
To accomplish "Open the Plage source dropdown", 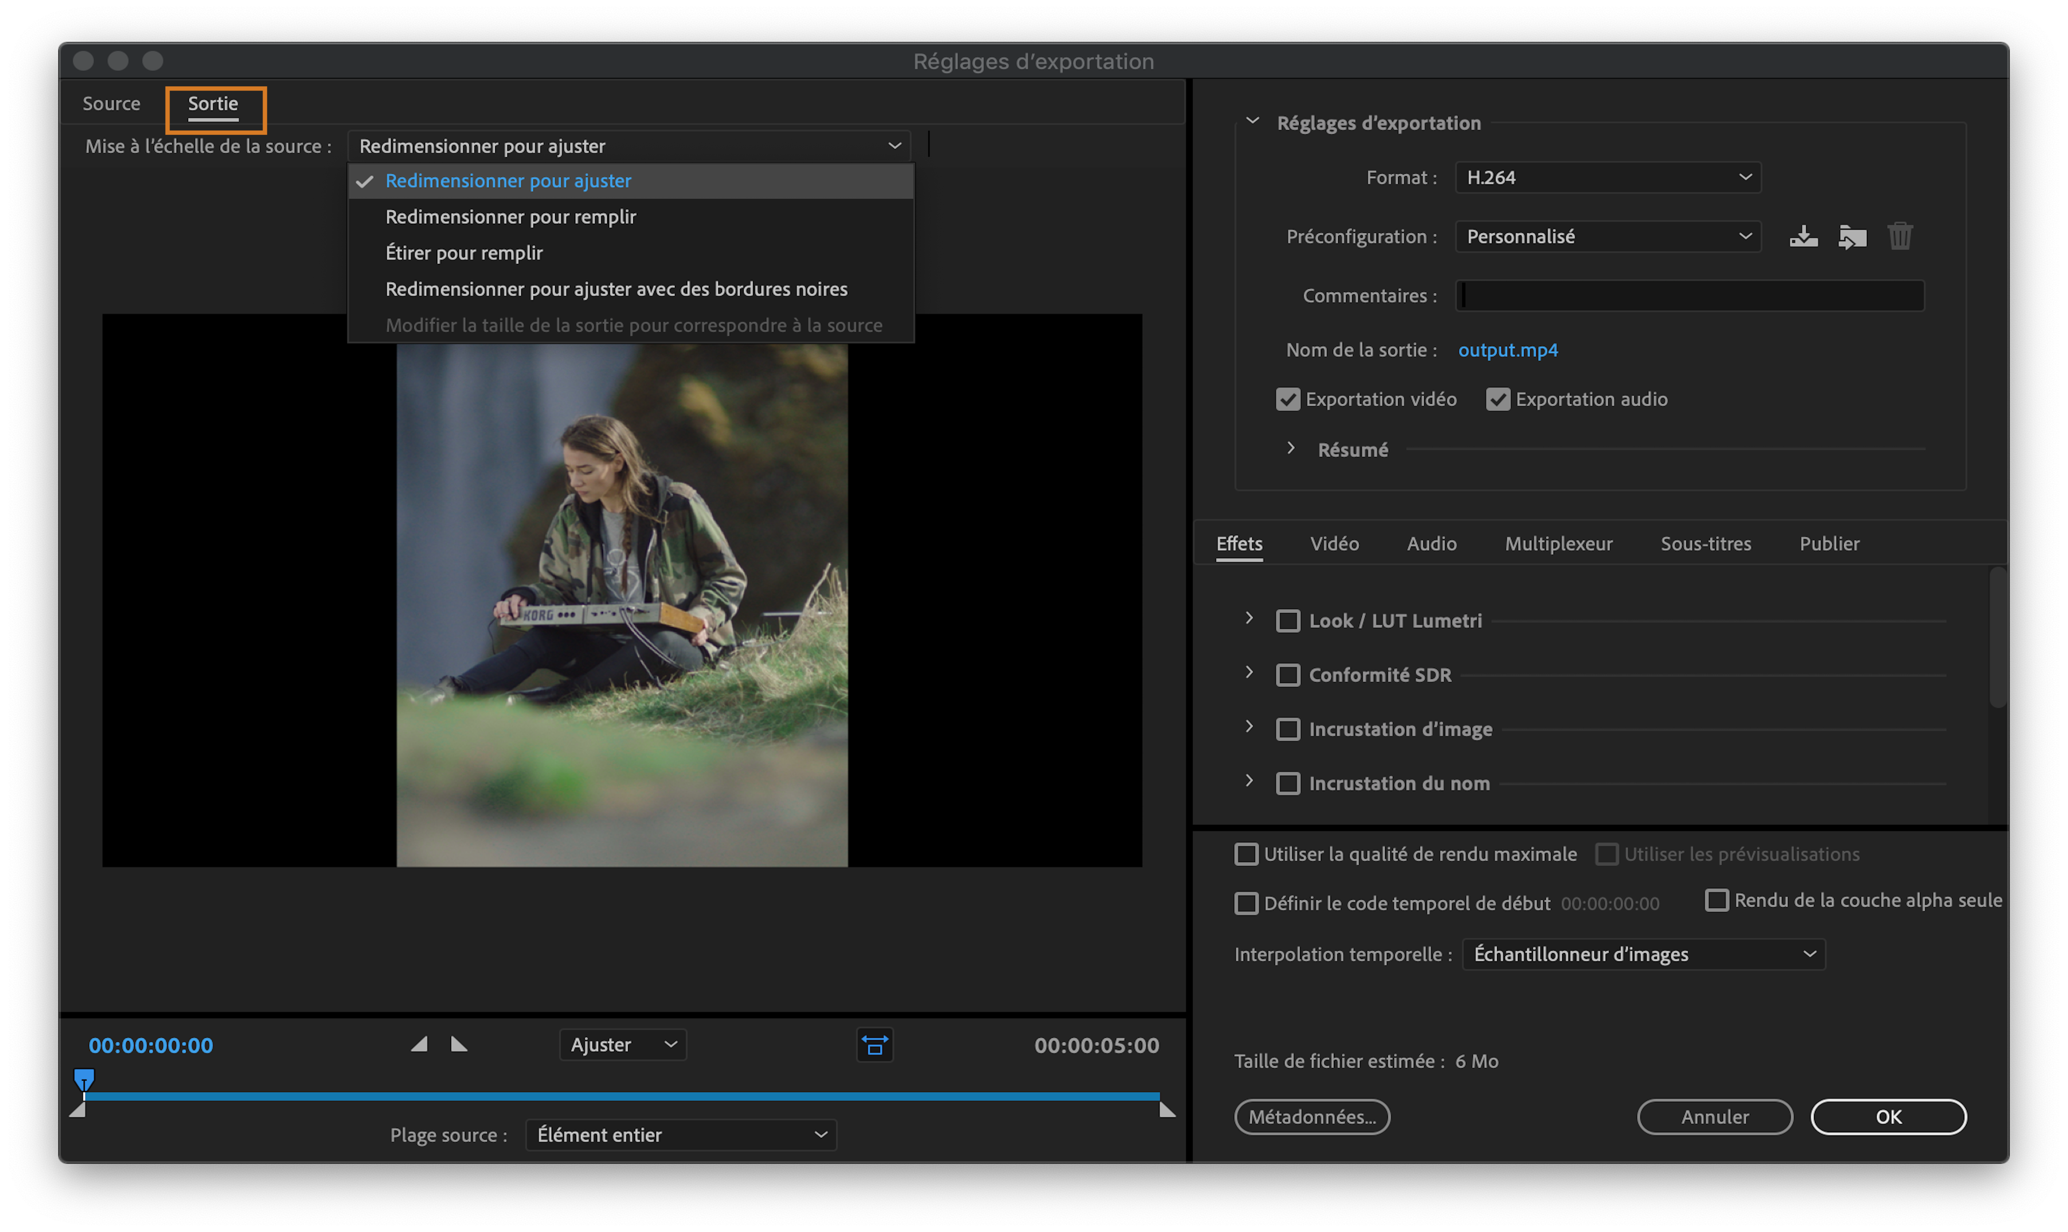I will (681, 1135).
